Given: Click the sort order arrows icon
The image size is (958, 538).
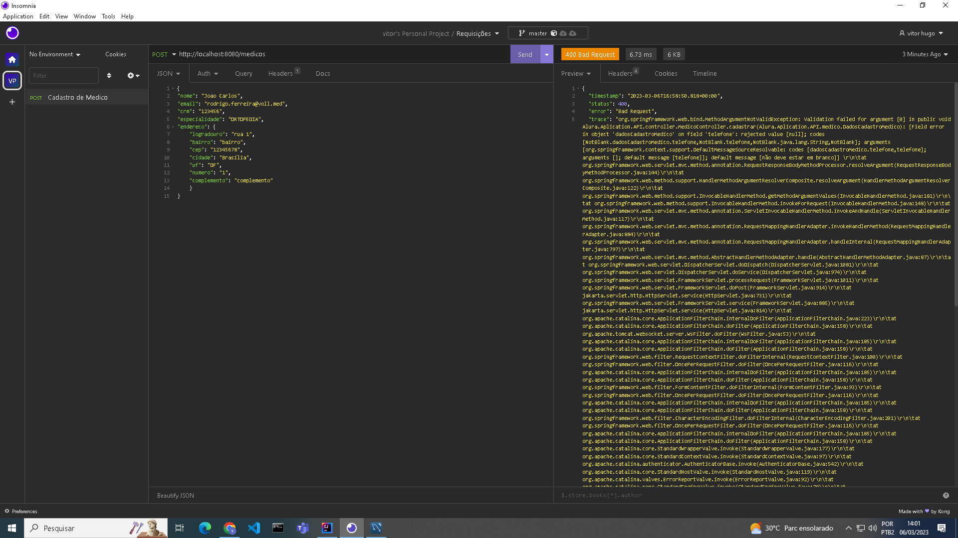Looking at the screenshot, I should click(109, 75).
